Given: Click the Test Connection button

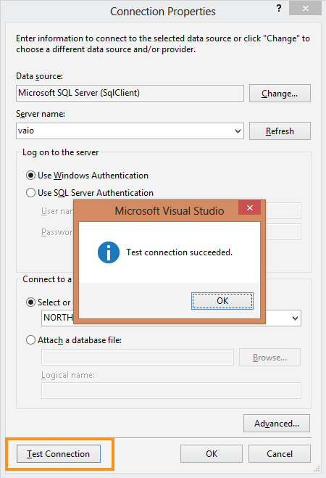Looking at the screenshot, I should (x=59, y=454).
